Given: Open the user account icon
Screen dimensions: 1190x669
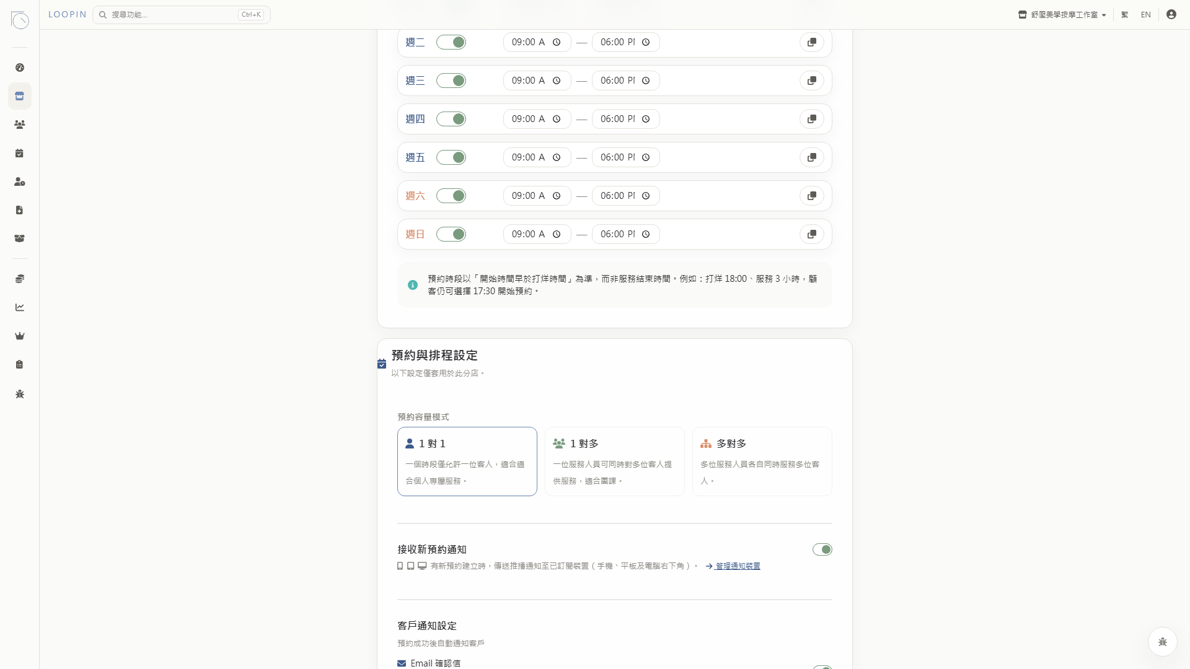Looking at the screenshot, I should click(1171, 14).
